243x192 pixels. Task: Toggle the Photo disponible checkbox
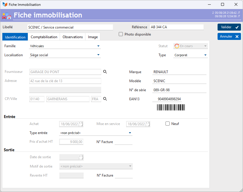[x=121, y=34]
